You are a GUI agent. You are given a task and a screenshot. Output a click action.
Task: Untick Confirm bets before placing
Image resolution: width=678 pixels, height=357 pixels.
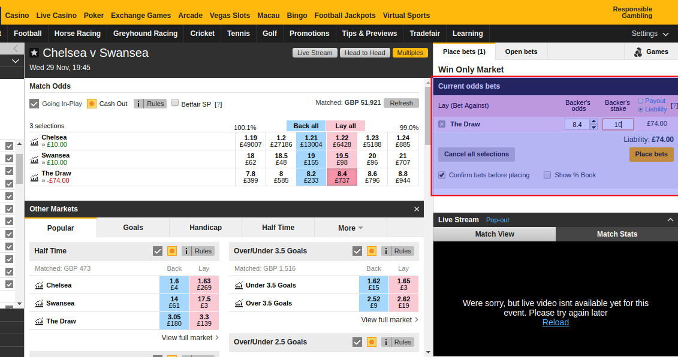[x=442, y=175]
